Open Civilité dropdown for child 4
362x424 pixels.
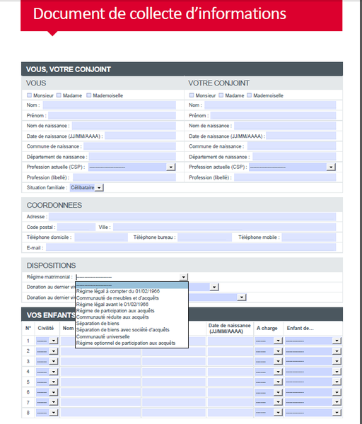[x=54, y=372]
